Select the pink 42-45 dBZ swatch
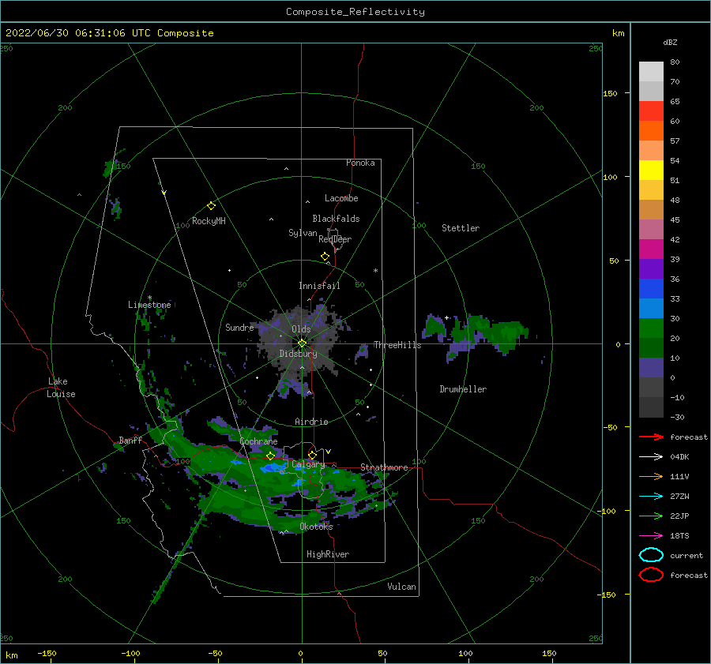Viewport: 711px width, 664px height. [x=651, y=230]
